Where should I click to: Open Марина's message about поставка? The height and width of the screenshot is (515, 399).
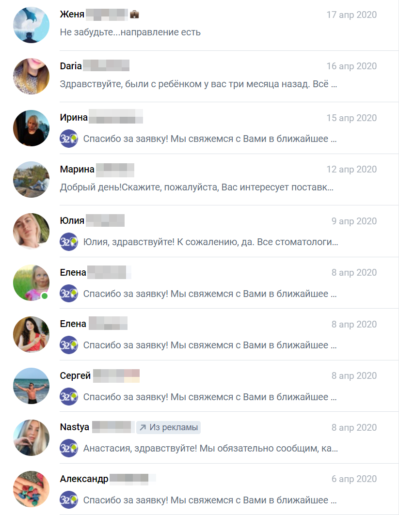coord(196,187)
